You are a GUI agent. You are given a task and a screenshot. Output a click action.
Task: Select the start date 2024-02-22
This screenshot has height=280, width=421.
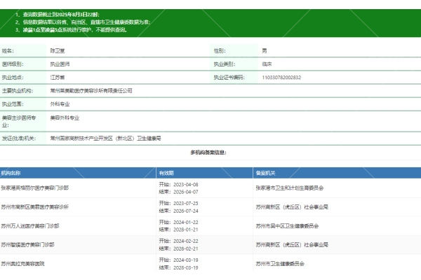(186, 241)
